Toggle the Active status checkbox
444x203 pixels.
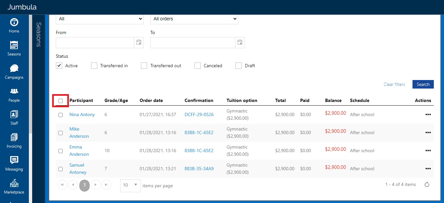(x=59, y=66)
